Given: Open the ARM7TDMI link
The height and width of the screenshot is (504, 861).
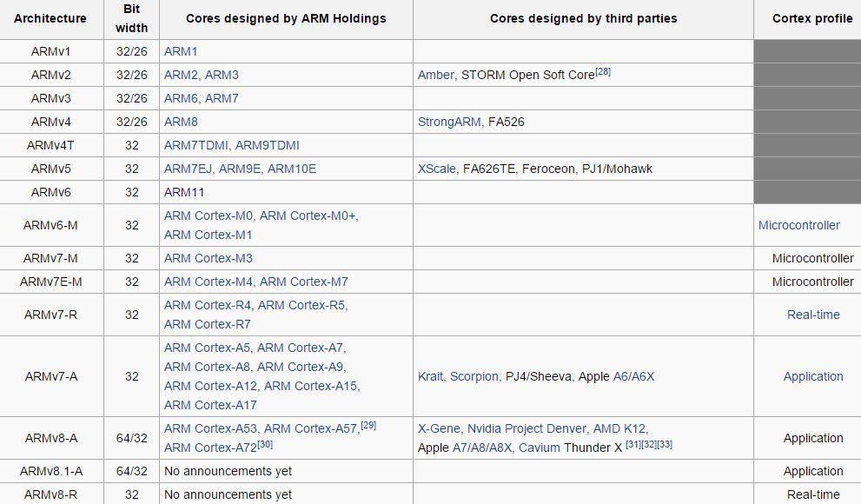Looking at the screenshot, I should pyautogui.click(x=196, y=145).
